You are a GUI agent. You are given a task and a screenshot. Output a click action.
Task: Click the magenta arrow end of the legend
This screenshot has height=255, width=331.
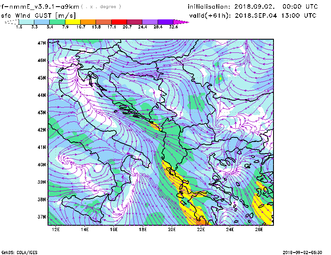click(x=181, y=22)
